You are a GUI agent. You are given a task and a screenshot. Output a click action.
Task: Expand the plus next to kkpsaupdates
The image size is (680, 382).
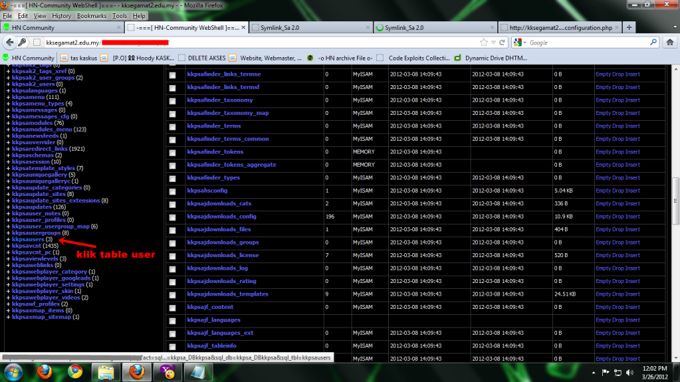pyautogui.click(x=8, y=207)
